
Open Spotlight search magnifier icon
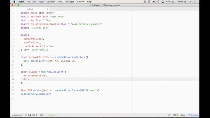(190, 2)
